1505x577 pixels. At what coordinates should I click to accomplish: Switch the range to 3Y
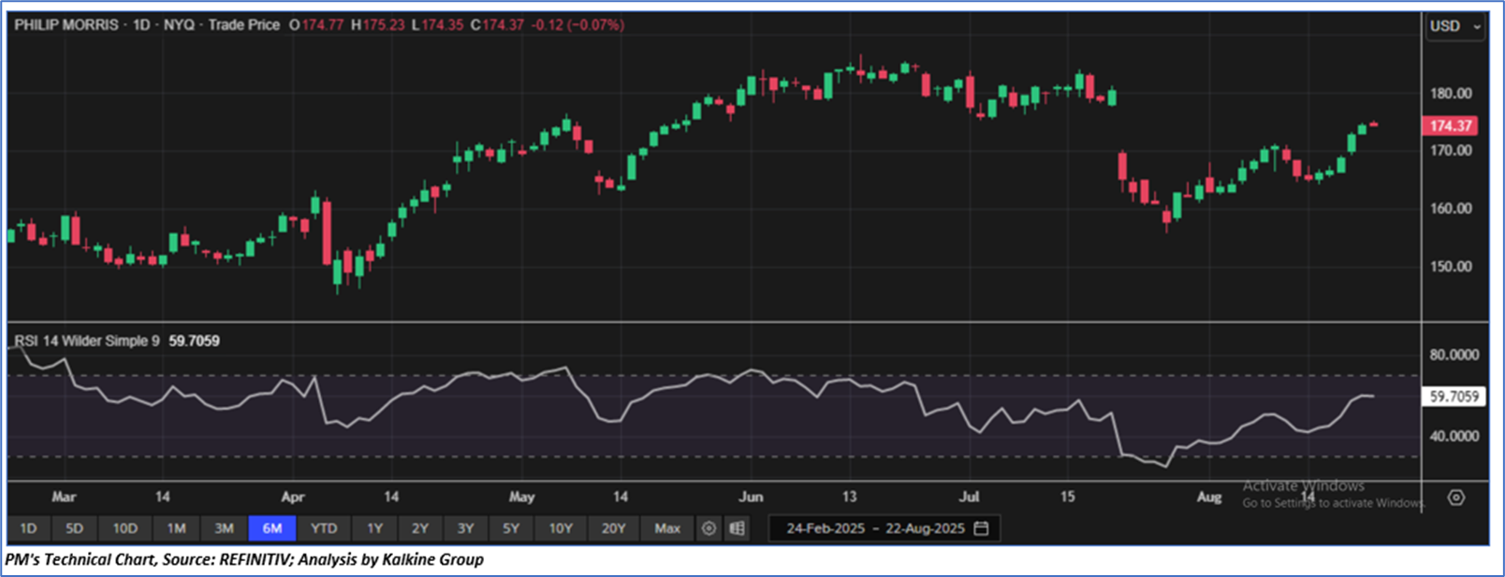tap(465, 528)
